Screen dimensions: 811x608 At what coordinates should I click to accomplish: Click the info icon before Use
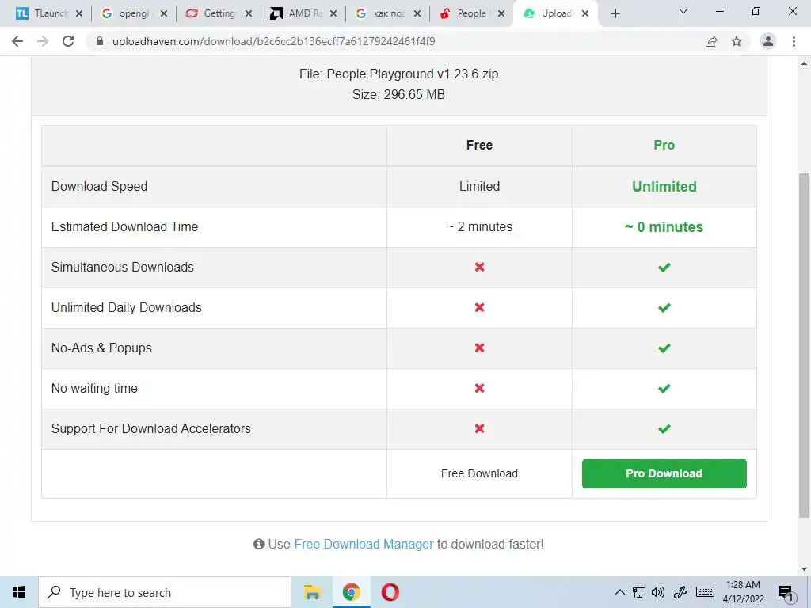pyautogui.click(x=259, y=544)
